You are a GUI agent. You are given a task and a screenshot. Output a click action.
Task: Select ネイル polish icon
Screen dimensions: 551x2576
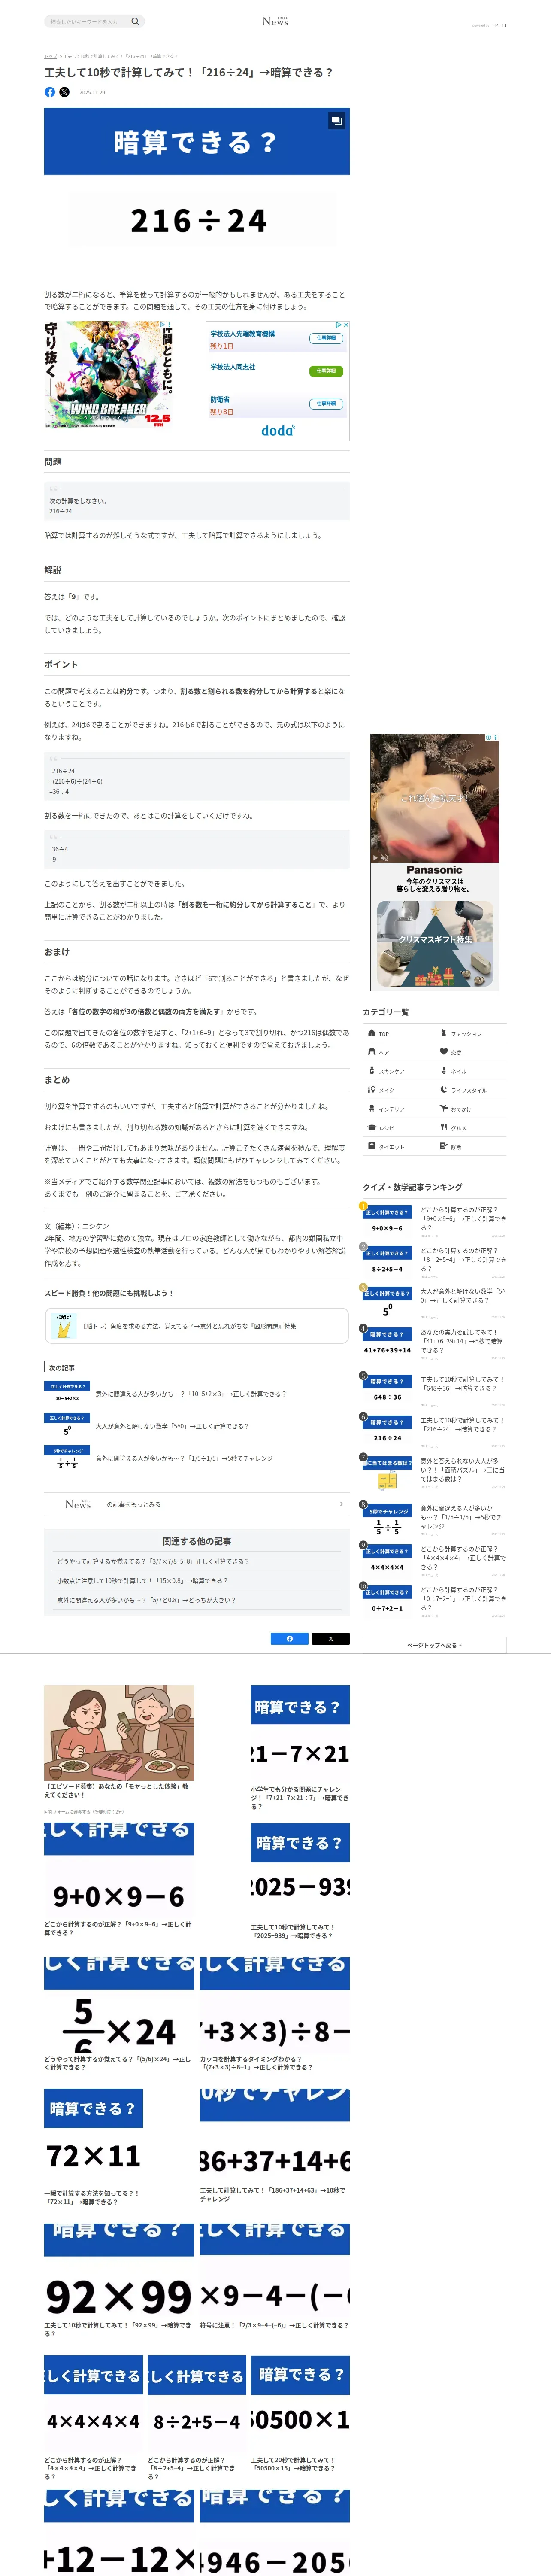tap(444, 1071)
